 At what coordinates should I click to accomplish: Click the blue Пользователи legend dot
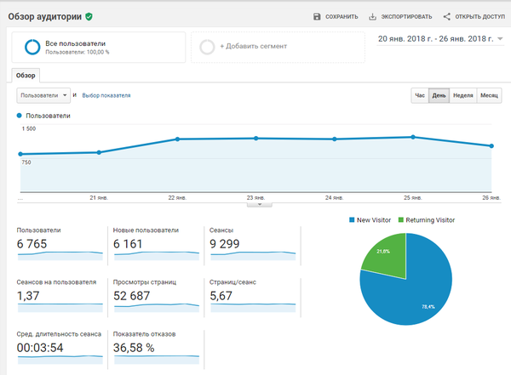[20, 116]
